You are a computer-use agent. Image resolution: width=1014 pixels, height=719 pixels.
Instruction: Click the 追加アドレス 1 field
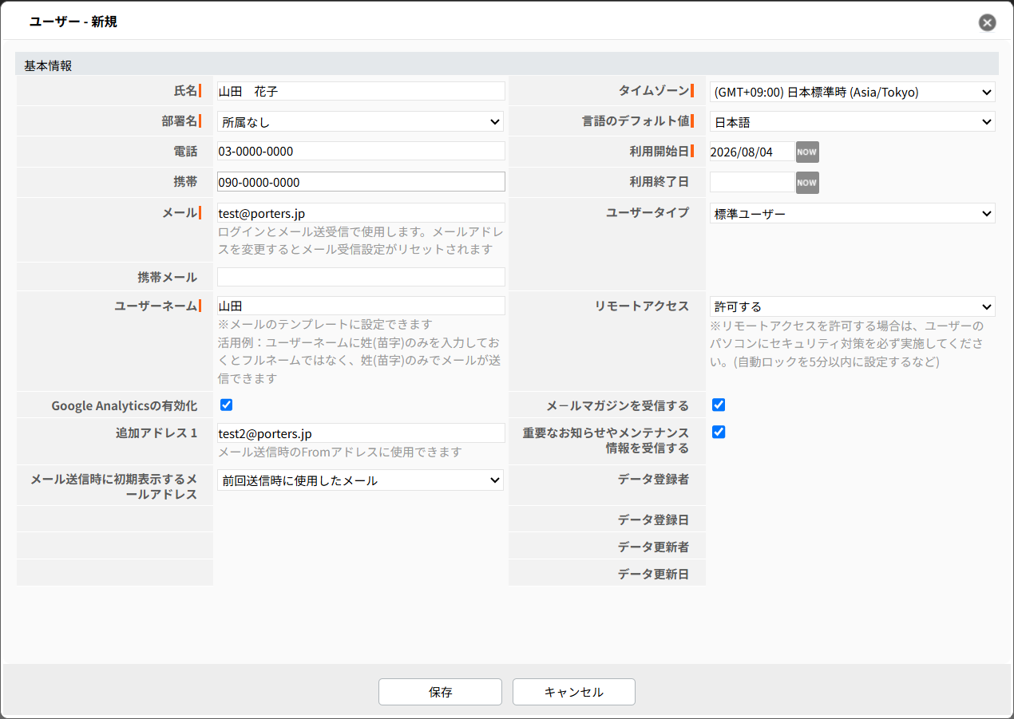361,433
